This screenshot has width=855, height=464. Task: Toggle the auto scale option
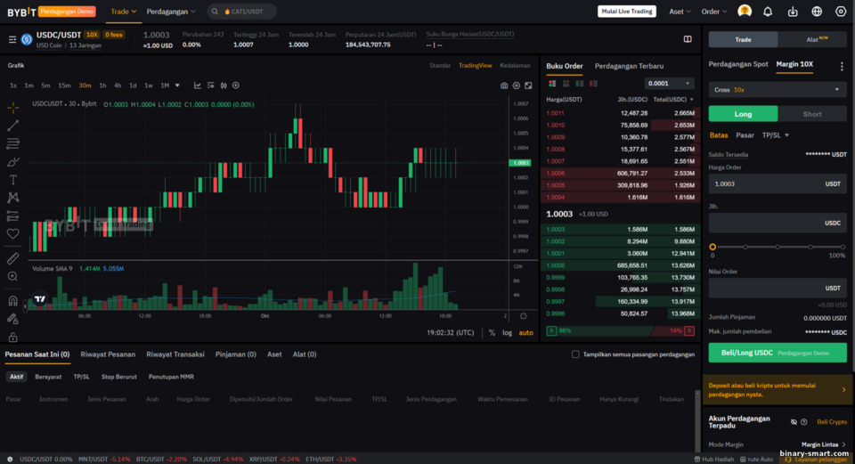(x=525, y=332)
